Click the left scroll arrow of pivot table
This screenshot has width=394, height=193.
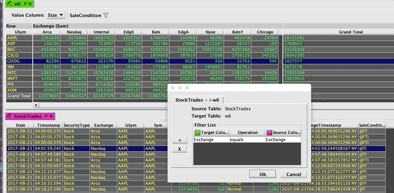point(36,105)
